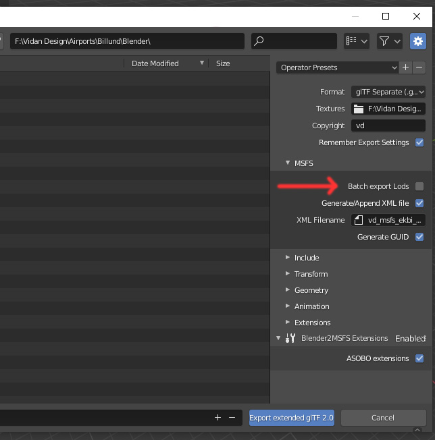
Task: Click the minus to decrement filename number
Action: click(x=232, y=418)
